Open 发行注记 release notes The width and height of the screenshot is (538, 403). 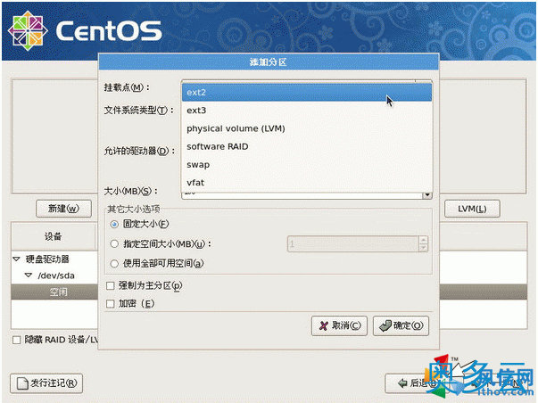[x=46, y=383]
